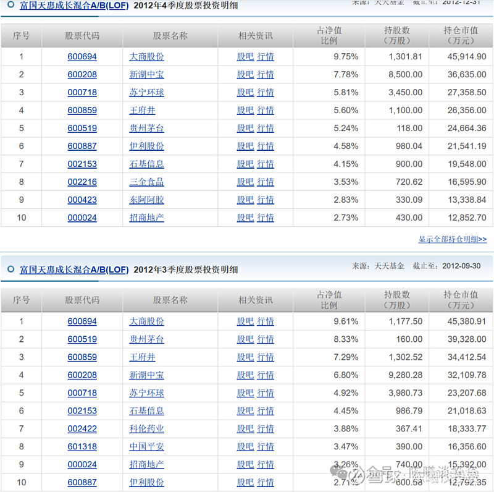
Task: Click 显示全部持仓明细 link
Action: (x=453, y=239)
